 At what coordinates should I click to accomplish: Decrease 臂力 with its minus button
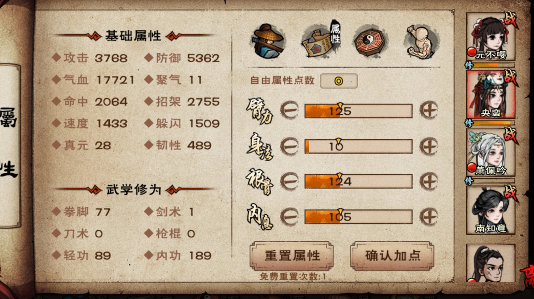coord(289,111)
